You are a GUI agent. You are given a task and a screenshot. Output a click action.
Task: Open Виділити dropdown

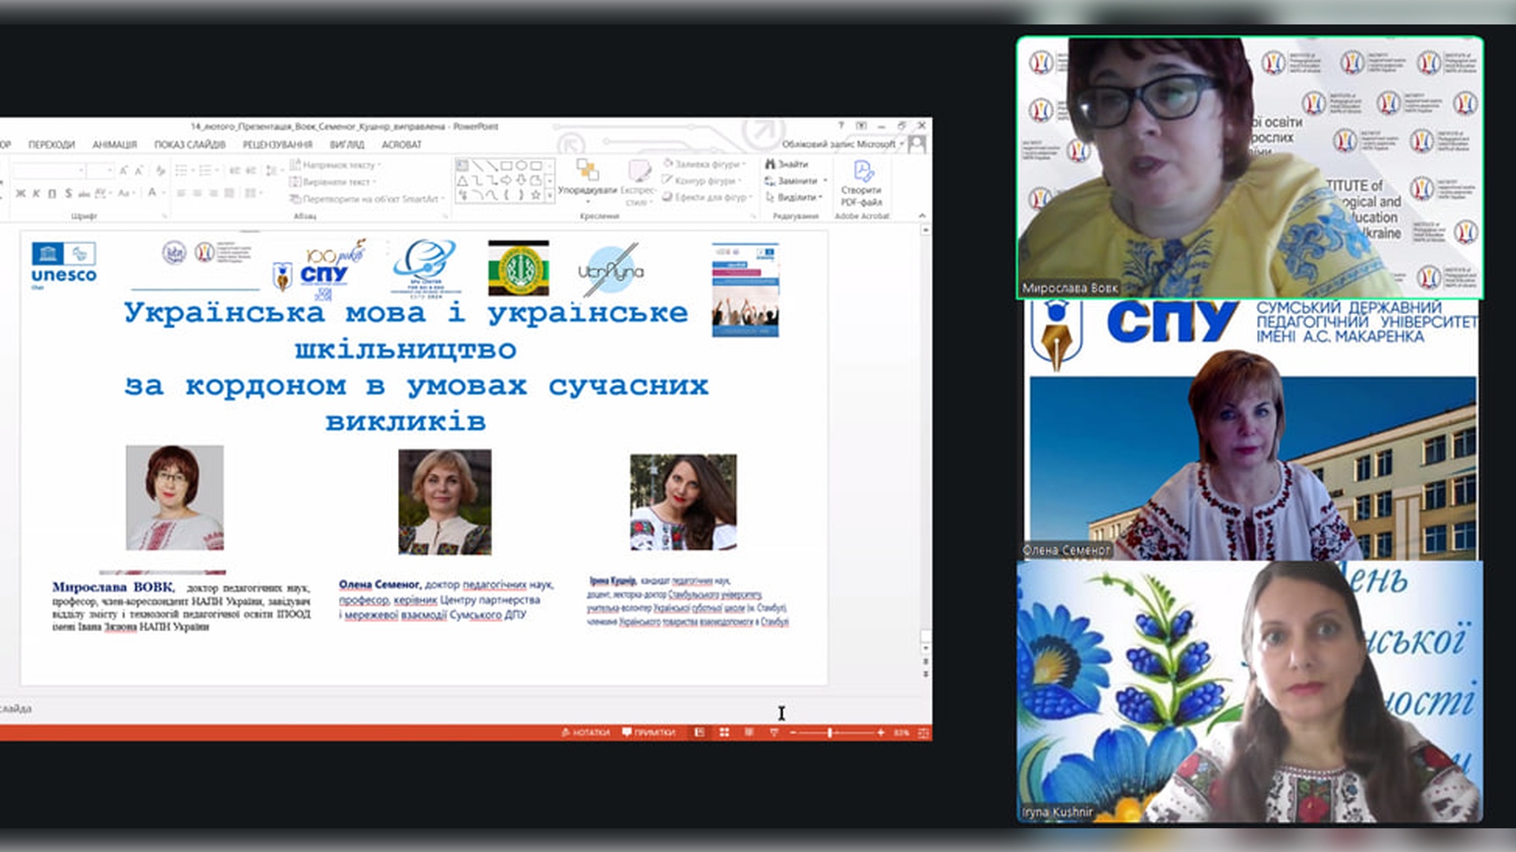point(796,197)
